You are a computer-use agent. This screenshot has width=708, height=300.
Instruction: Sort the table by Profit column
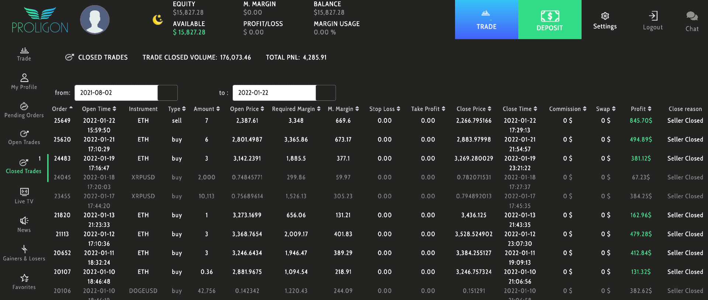pyautogui.click(x=641, y=109)
